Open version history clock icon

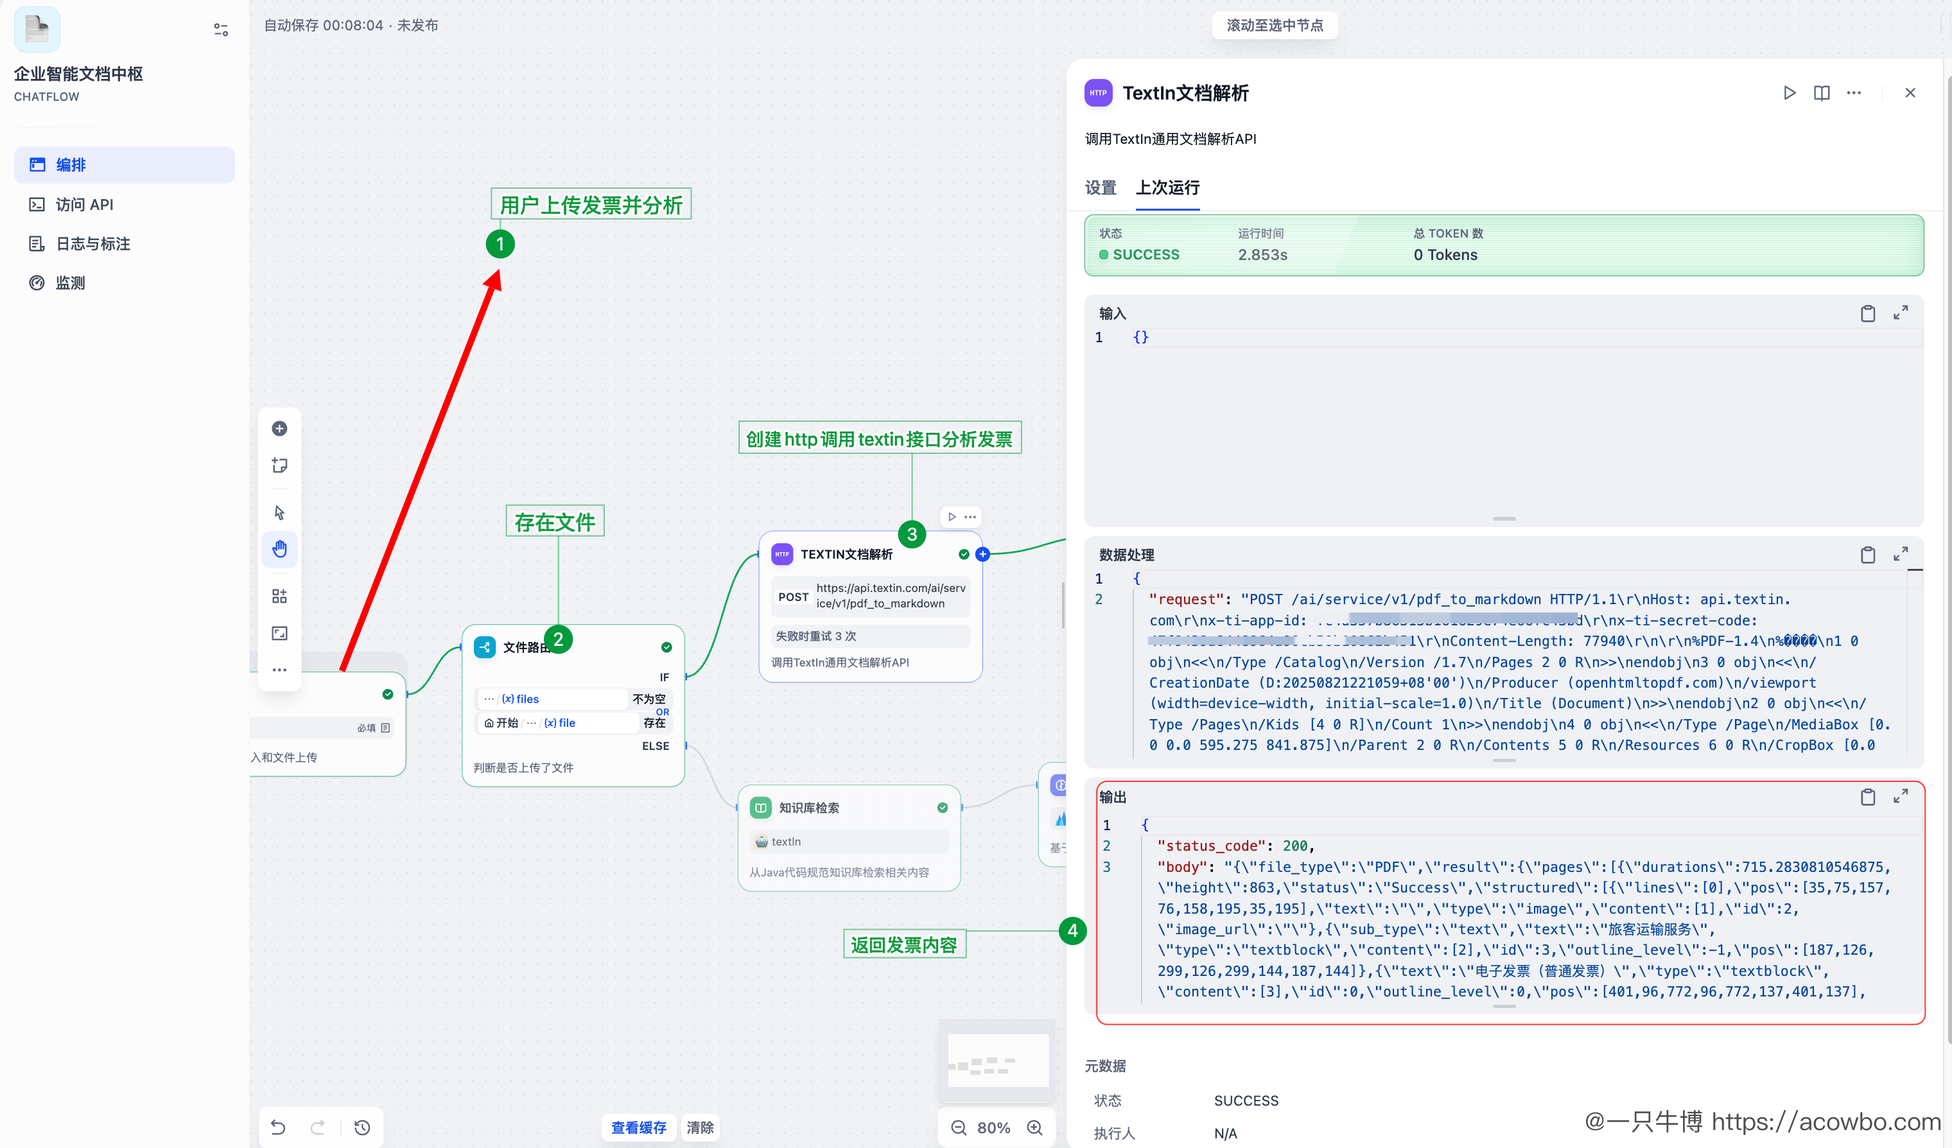362,1128
